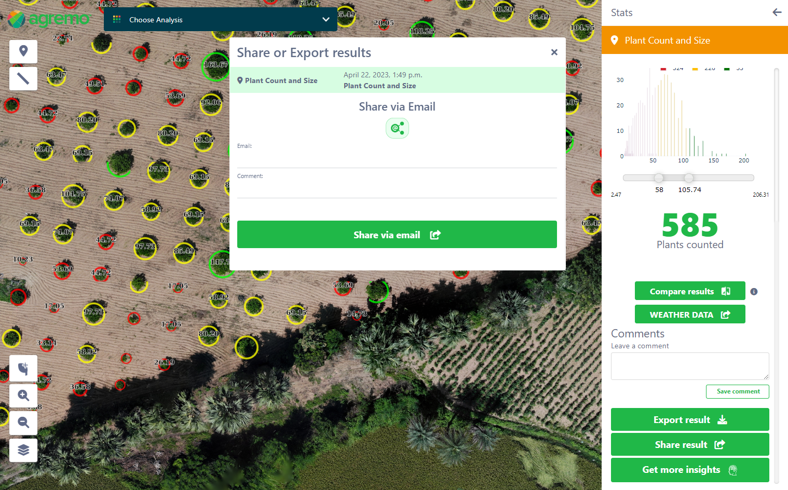Image resolution: width=788 pixels, height=490 pixels.
Task: Click the left slider handle at 58
Action: coord(659,178)
